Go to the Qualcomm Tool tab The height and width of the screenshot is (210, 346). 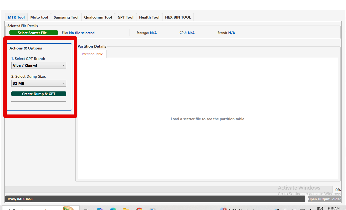98,17
